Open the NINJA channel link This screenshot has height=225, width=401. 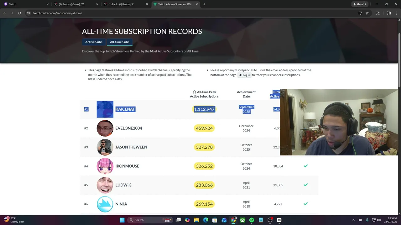[x=121, y=204]
